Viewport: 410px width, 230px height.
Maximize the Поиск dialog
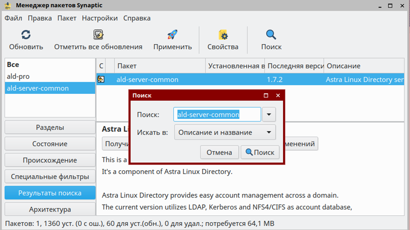pos(266,96)
